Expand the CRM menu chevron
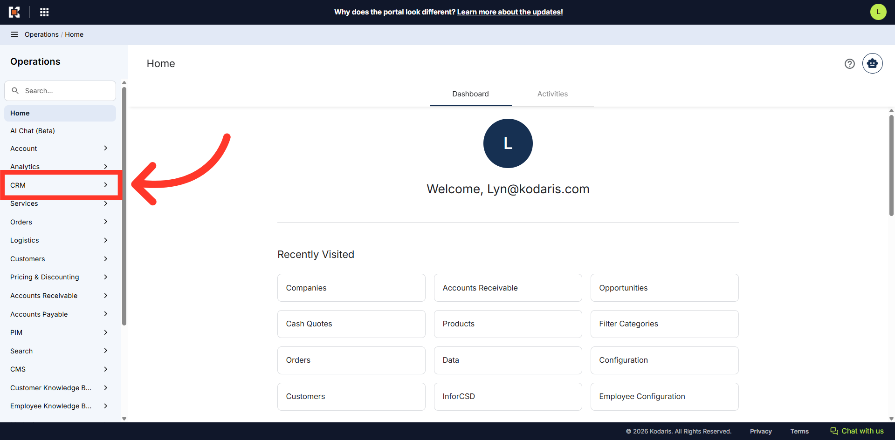The height and width of the screenshot is (440, 895). [x=106, y=185]
